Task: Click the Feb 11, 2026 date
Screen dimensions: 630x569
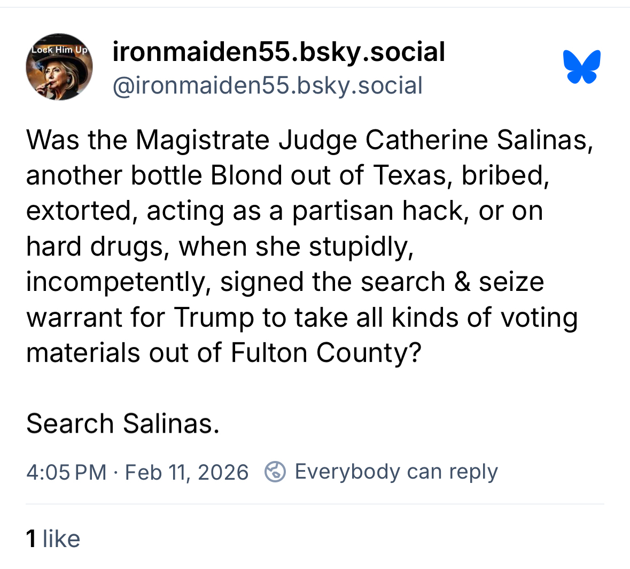Action: pyautogui.click(x=186, y=472)
